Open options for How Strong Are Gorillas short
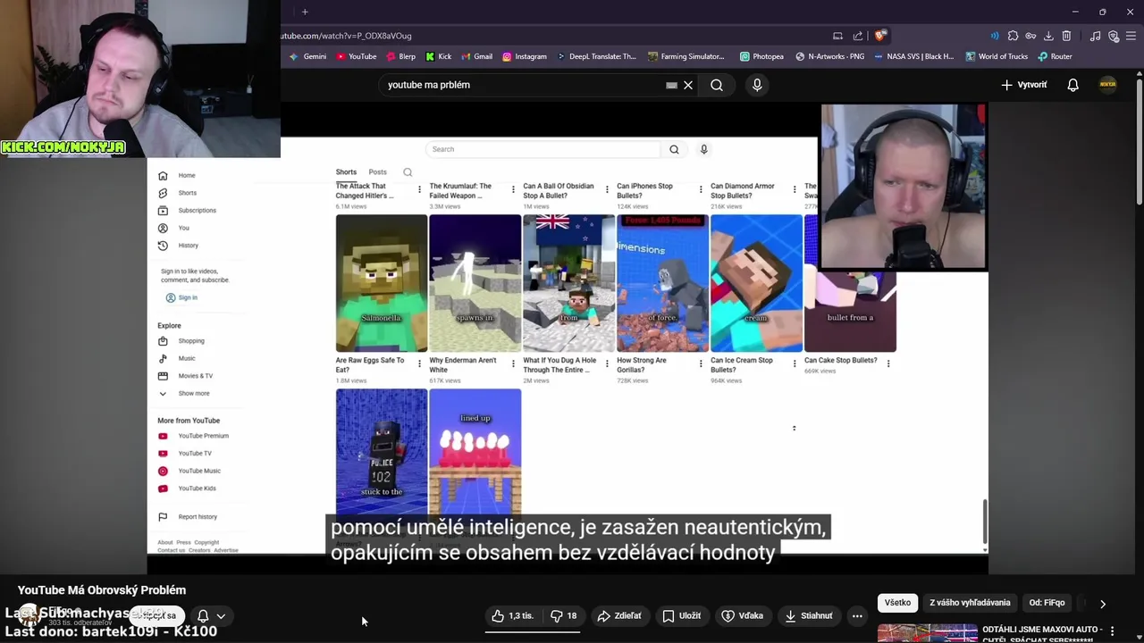This screenshot has width=1144, height=643. [701, 363]
